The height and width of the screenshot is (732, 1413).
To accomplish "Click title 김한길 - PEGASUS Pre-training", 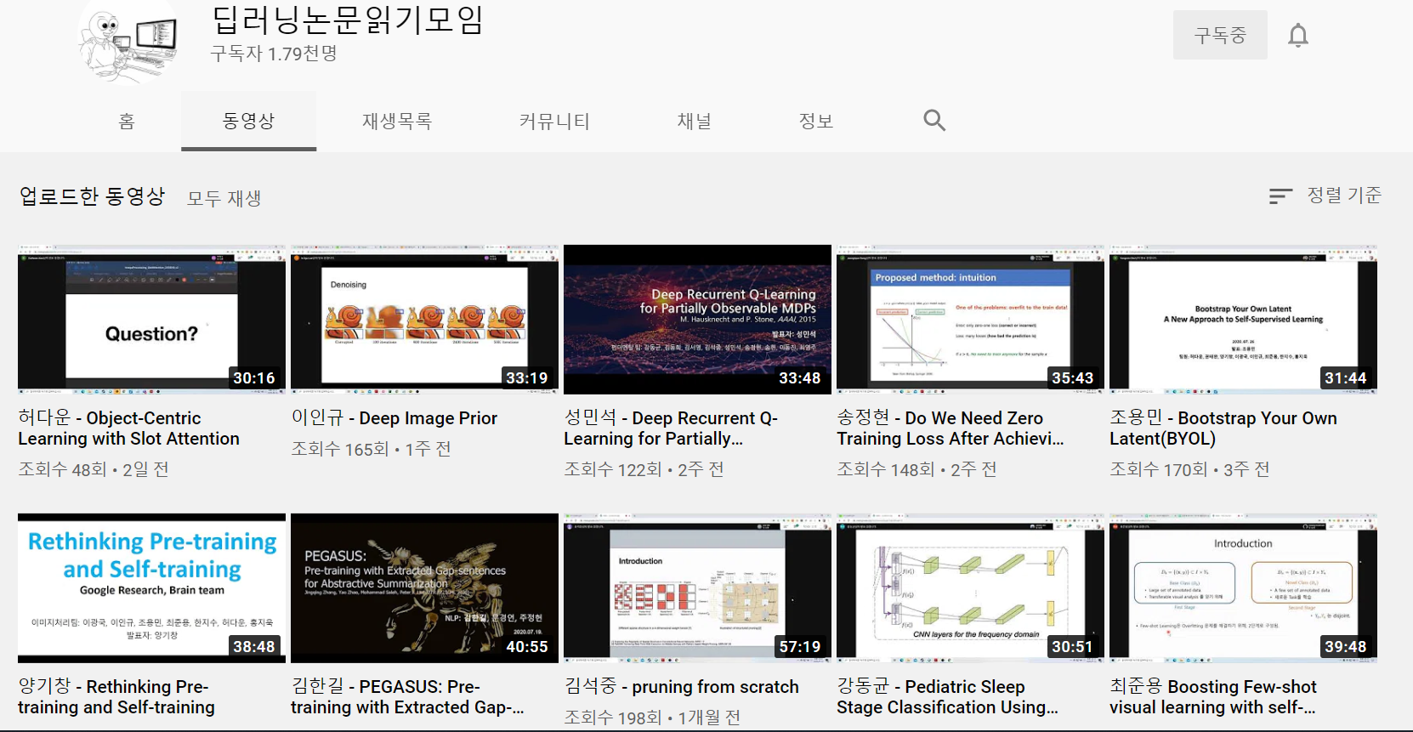I will pyautogui.click(x=407, y=697).
